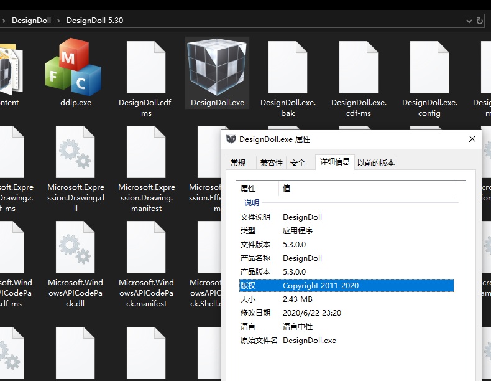Open address bar history dropdown arrow
The height and width of the screenshot is (381, 491).
click(469, 21)
